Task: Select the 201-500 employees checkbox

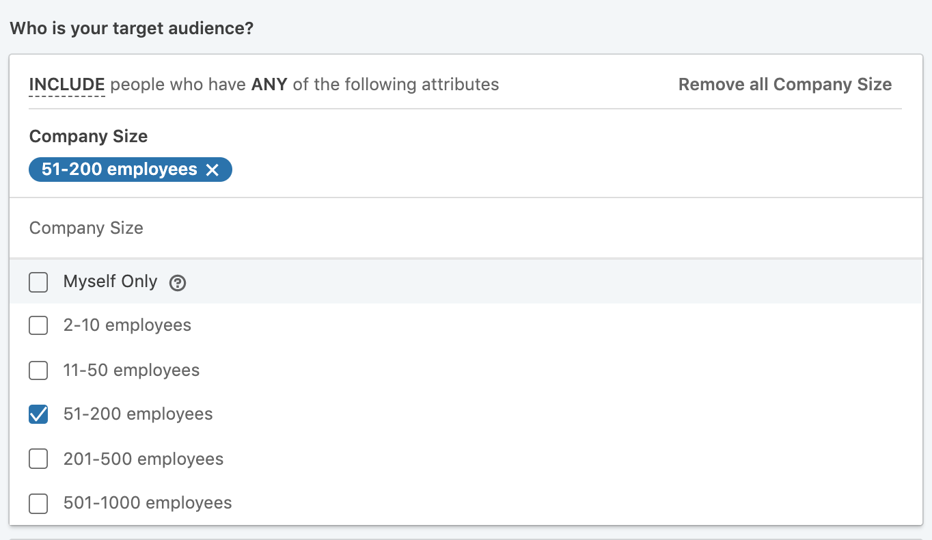Action: point(38,459)
